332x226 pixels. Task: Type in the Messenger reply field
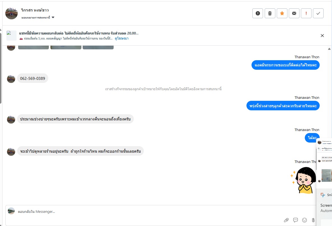coord(140,212)
